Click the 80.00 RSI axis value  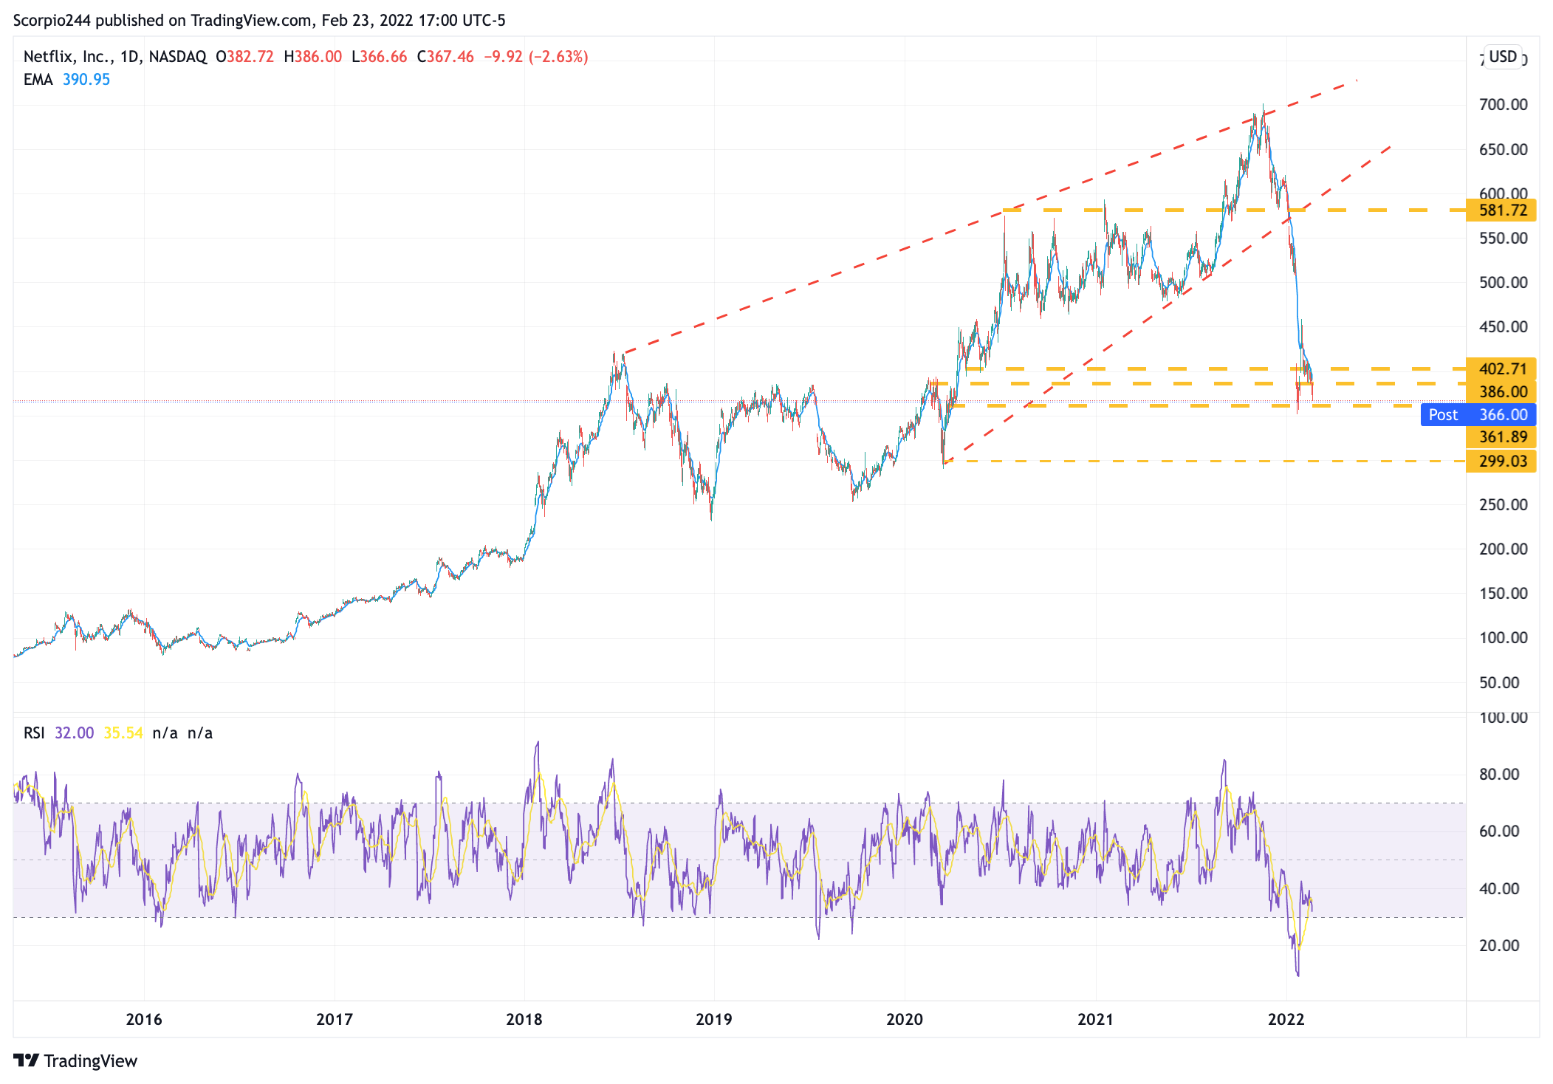tap(1499, 775)
